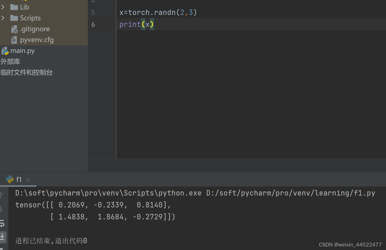The image size is (386, 250).
Task: Click line number 6 in the gutter
Action: tap(93, 24)
